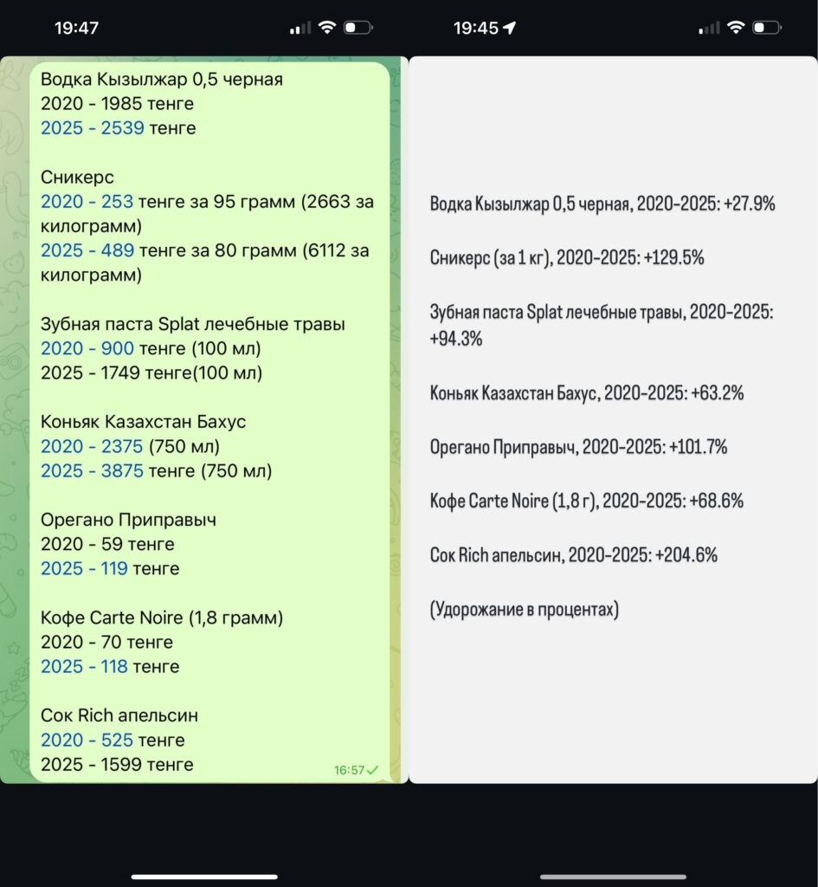Image resolution: width=818 pixels, height=887 pixels.
Task: Tap the battery icon in the right status bar
Action: [767, 28]
